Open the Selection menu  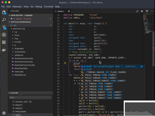(x=17, y=7)
